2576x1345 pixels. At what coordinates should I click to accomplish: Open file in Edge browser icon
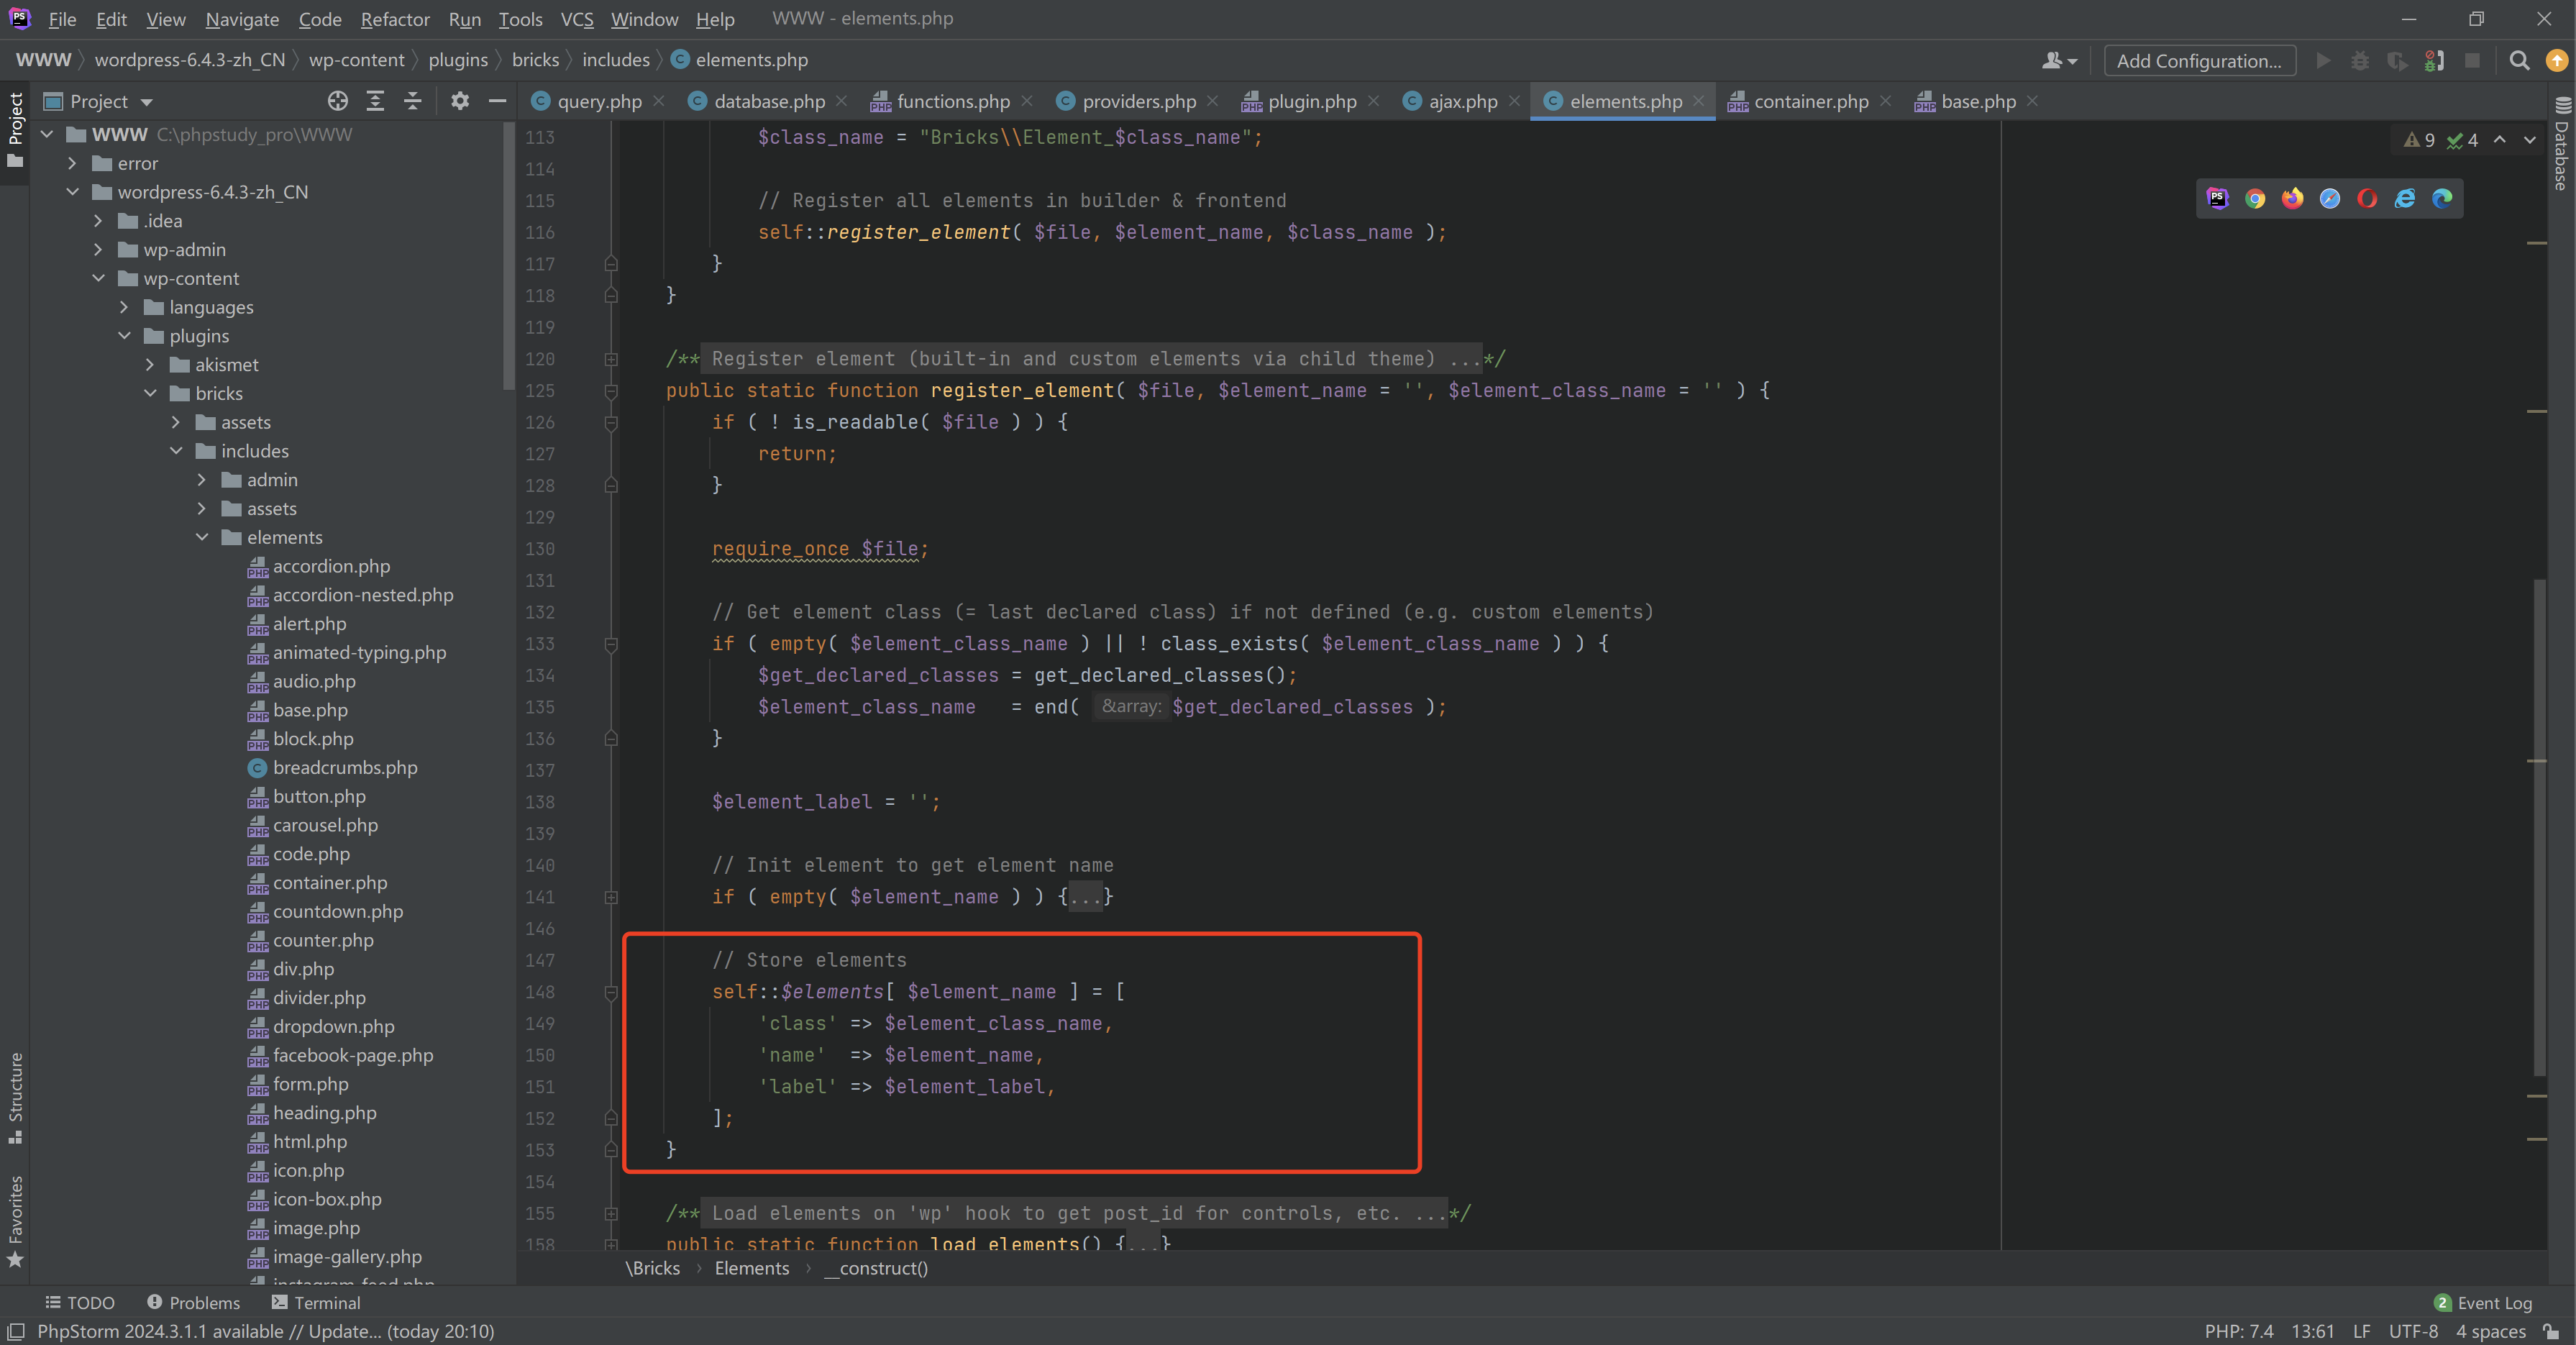click(x=2442, y=198)
